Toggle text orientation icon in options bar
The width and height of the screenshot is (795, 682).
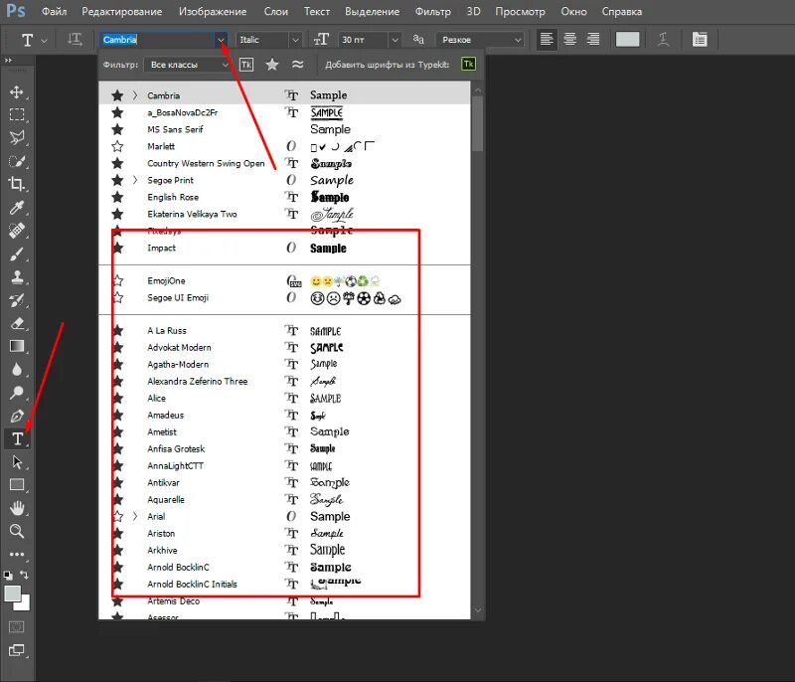(75, 40)
